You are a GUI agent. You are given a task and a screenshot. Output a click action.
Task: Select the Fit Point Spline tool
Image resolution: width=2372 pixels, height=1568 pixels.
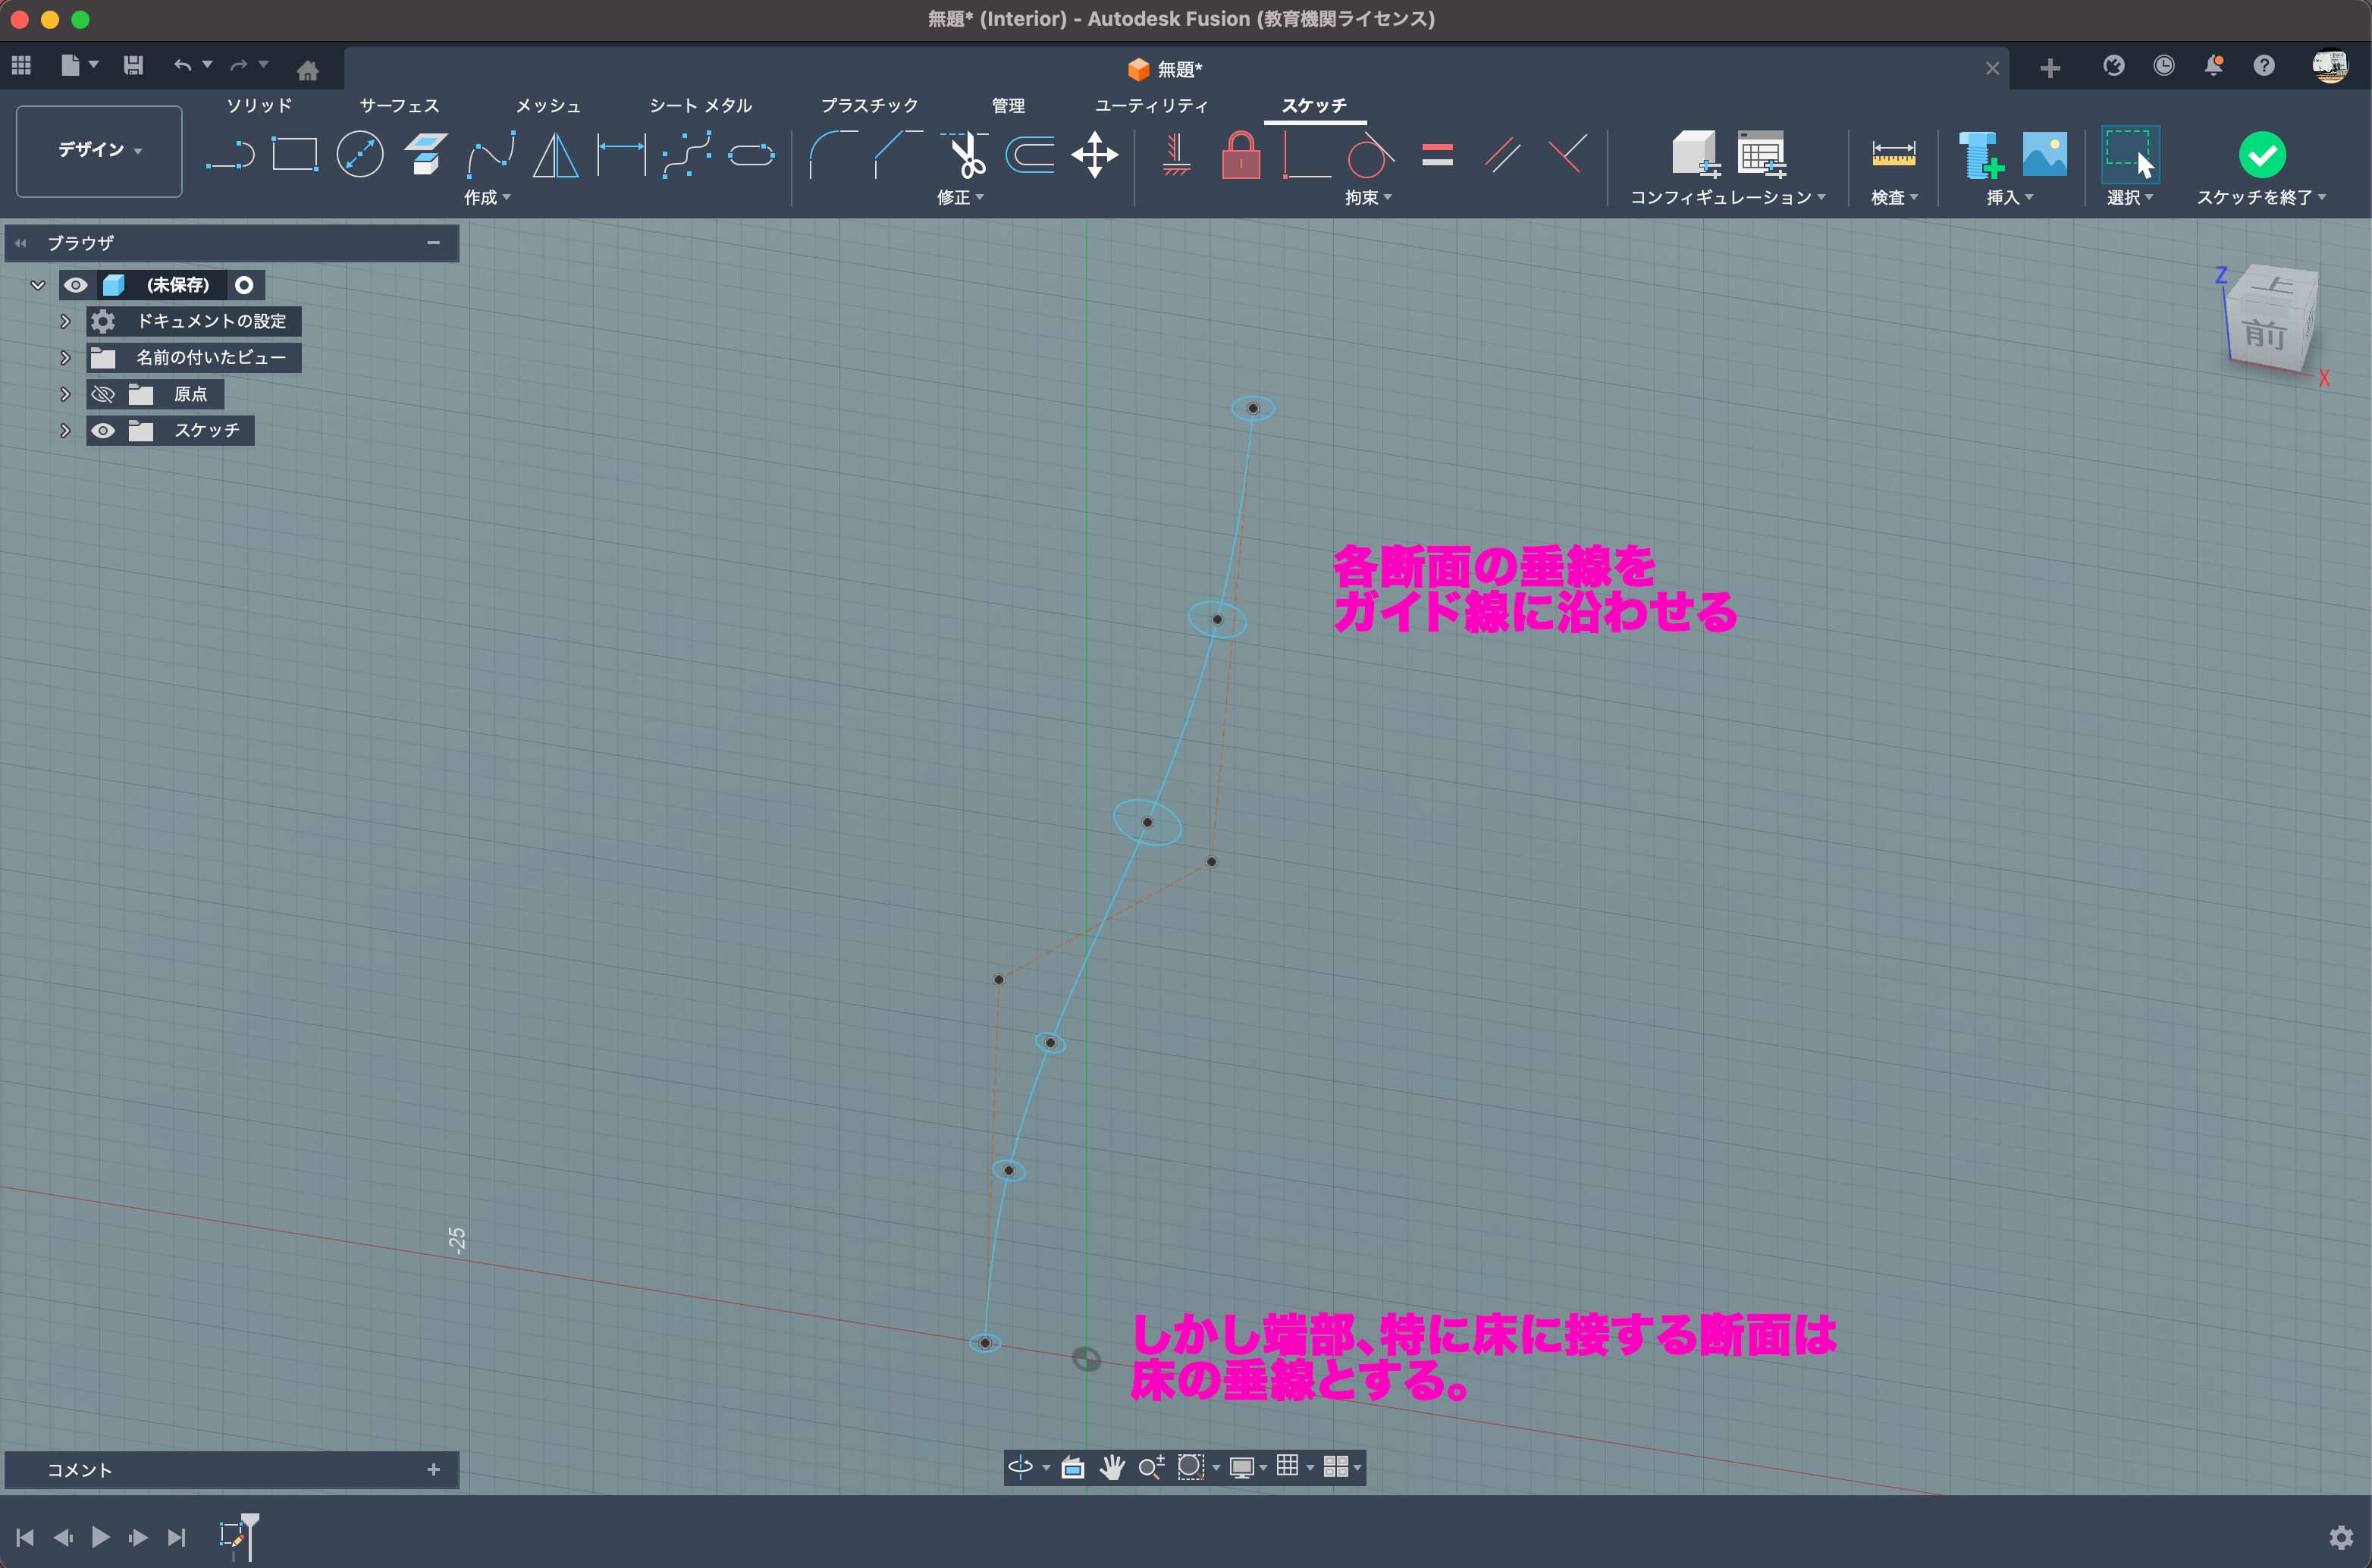(491, 155)
